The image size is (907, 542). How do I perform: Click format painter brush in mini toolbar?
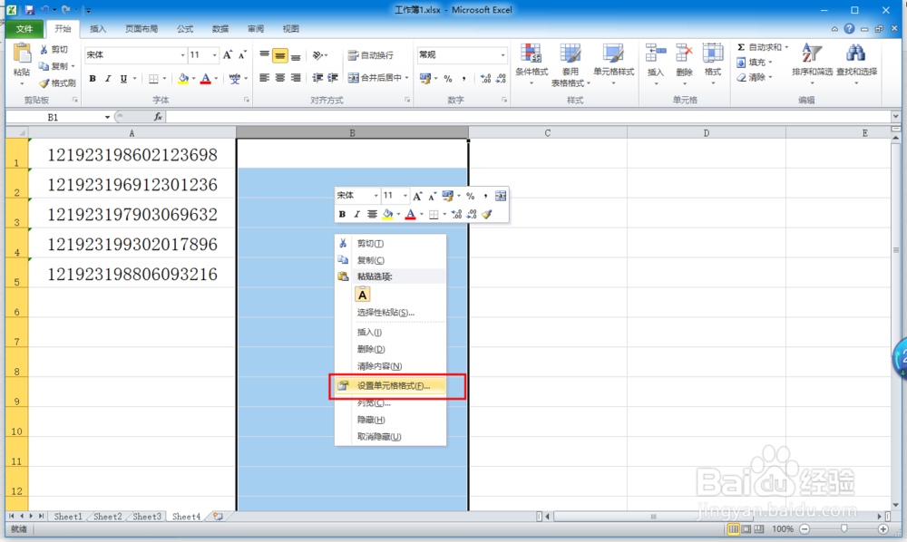point(487,215)
